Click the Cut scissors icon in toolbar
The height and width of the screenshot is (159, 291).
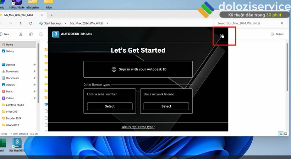[x=21, y=34]
